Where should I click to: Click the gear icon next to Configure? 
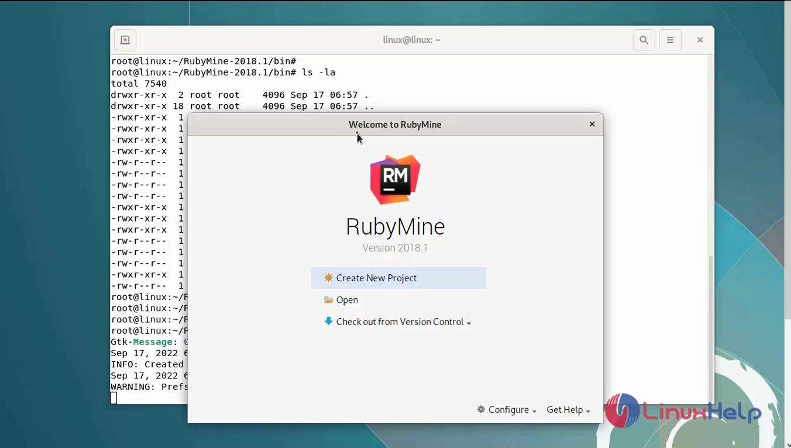click(481, 409)
